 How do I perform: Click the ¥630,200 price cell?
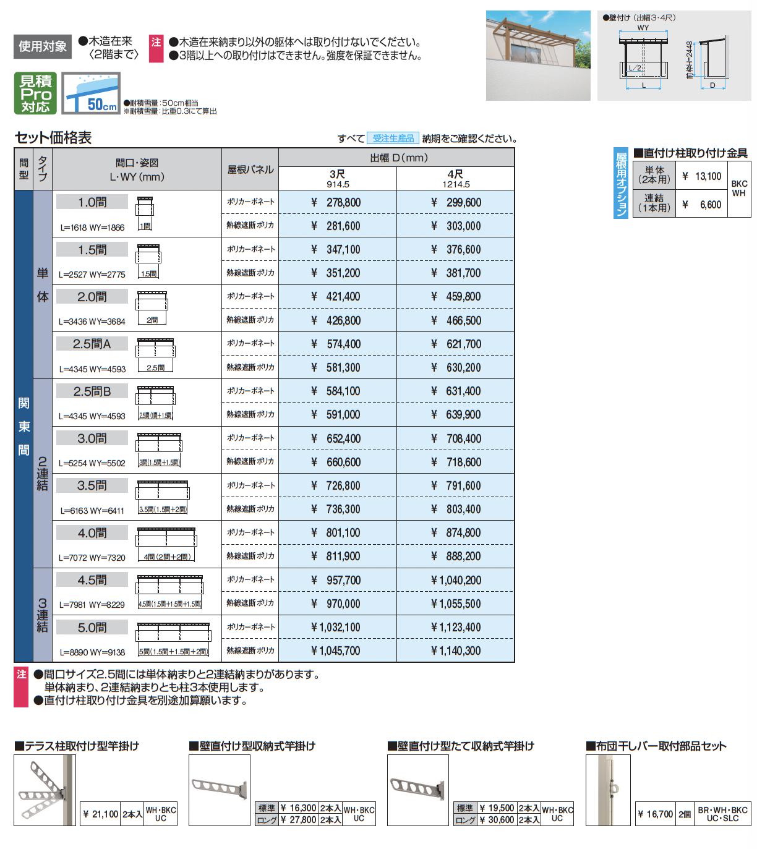[x=456, y=367]
